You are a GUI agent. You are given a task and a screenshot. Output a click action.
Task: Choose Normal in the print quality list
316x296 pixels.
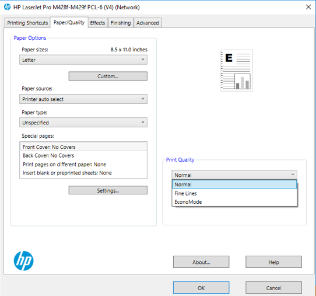click(234, 184)
